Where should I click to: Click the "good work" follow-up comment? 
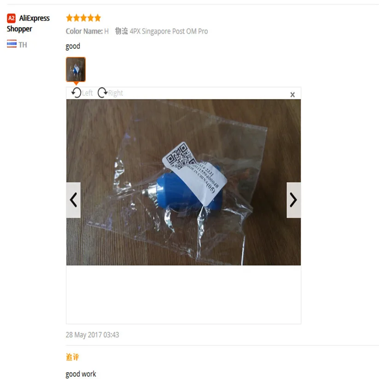click(81, 374)
